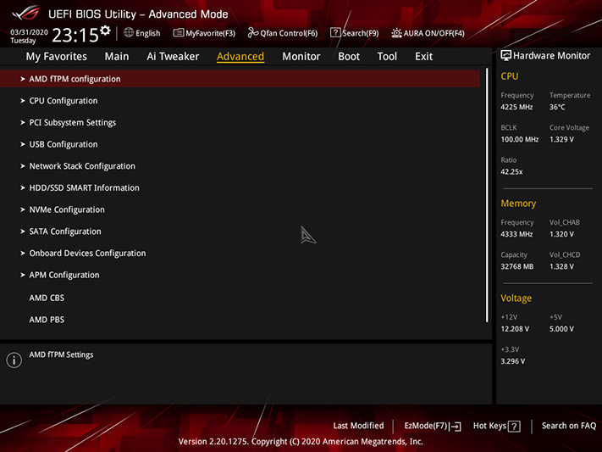
Task: Expand PCI Subsystem Settings arrow
Action: (x=23, y=122)
